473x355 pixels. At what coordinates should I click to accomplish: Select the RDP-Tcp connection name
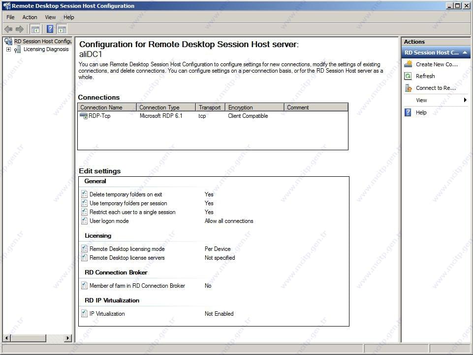(x=99, y=116)
